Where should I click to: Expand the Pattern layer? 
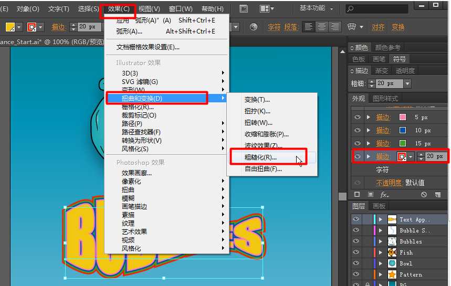click(x=380, y=274)
